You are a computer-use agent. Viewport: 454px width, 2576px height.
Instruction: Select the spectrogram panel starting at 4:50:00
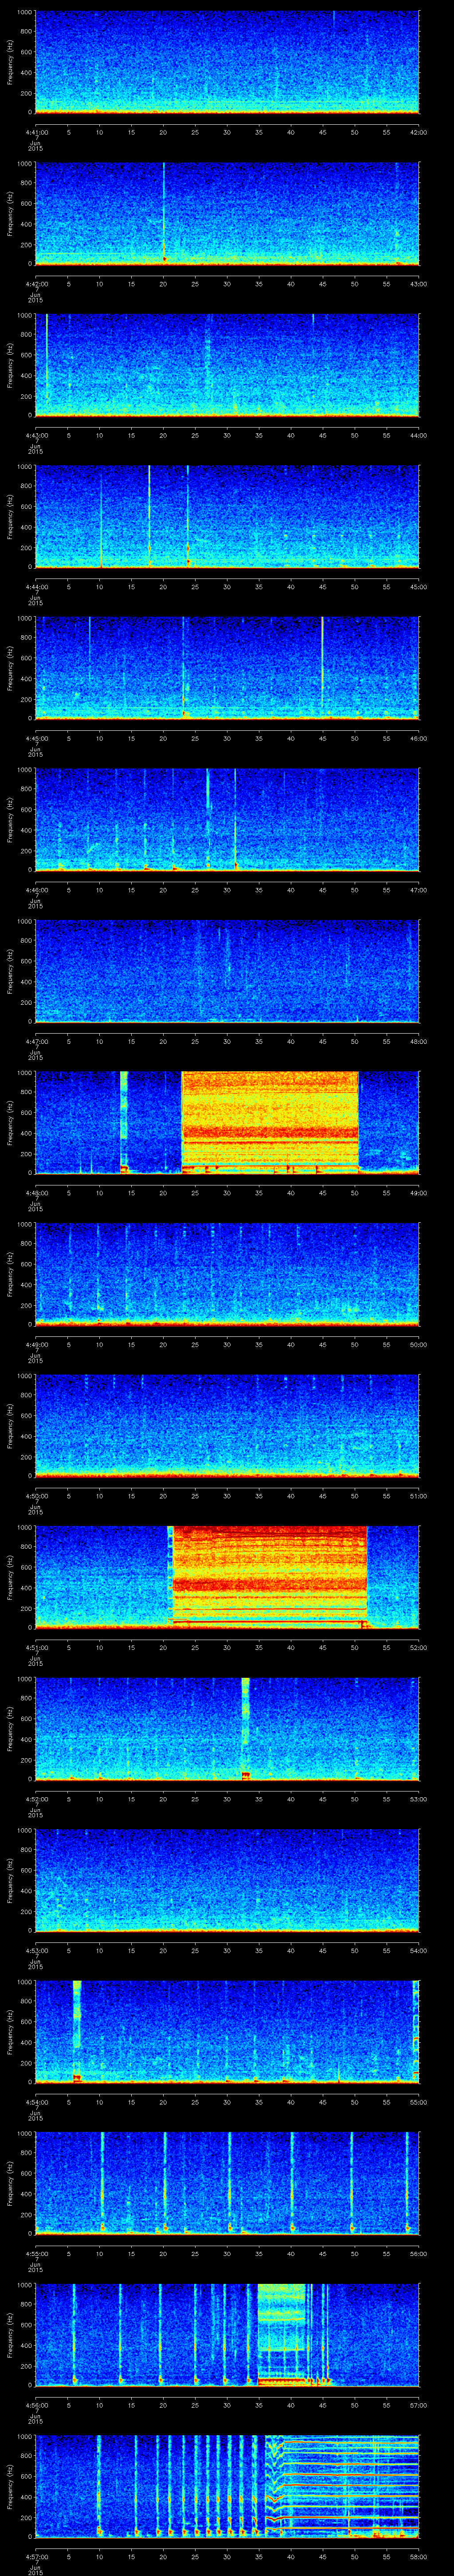click(227, 1426)
